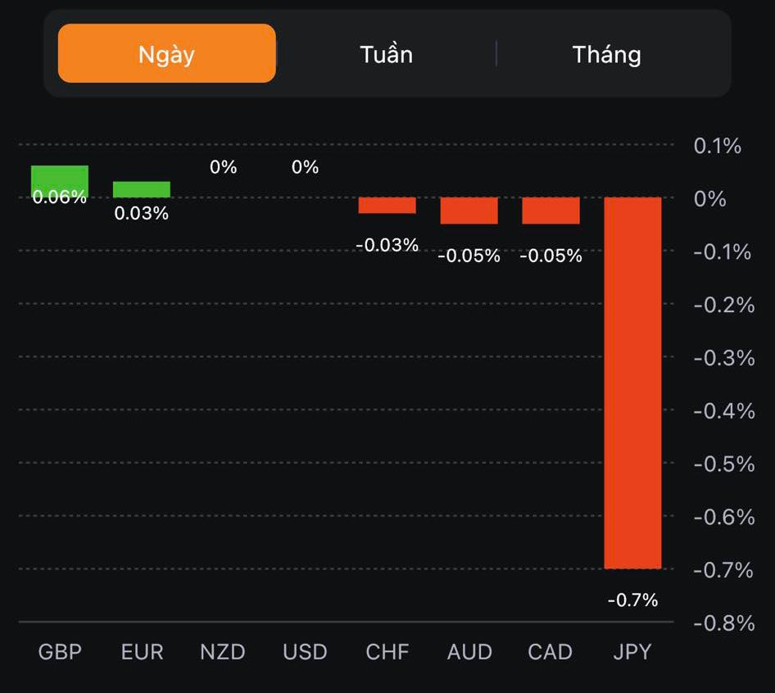
Task: Click the green EUR bar
Action: [x=142, y=189]
